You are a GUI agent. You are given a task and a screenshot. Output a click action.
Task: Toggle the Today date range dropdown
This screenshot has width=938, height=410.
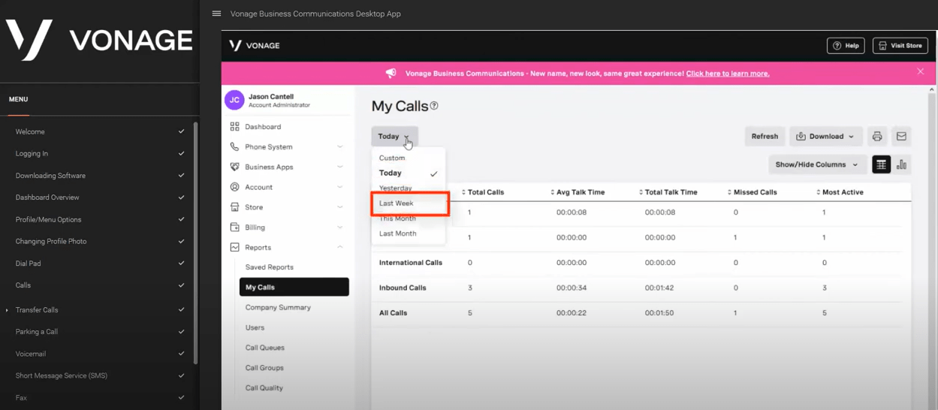394,137
